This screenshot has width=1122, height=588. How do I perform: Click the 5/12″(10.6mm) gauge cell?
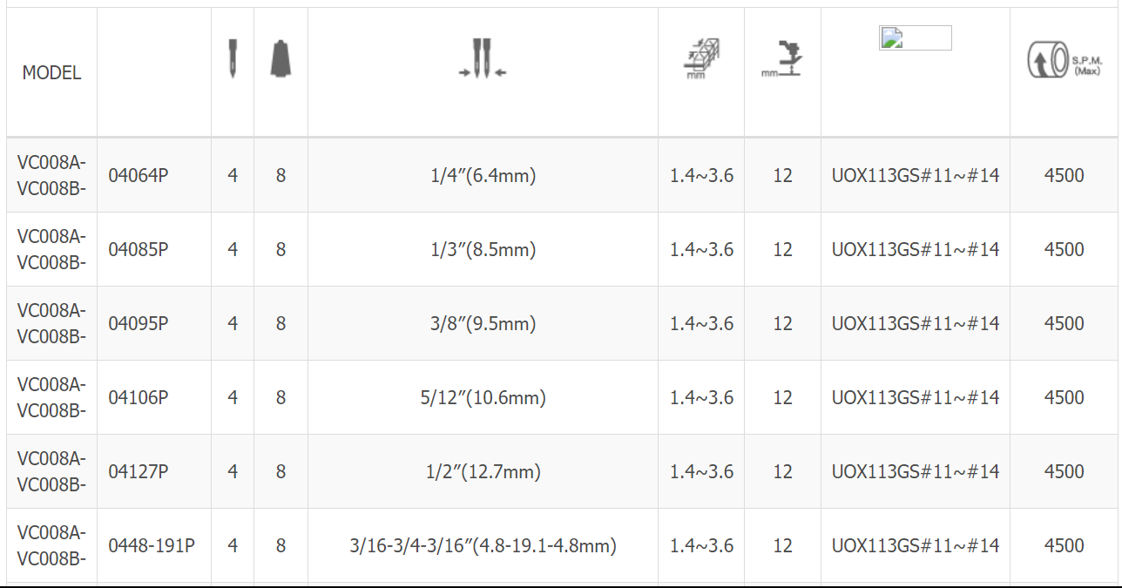tap(483, 397)
